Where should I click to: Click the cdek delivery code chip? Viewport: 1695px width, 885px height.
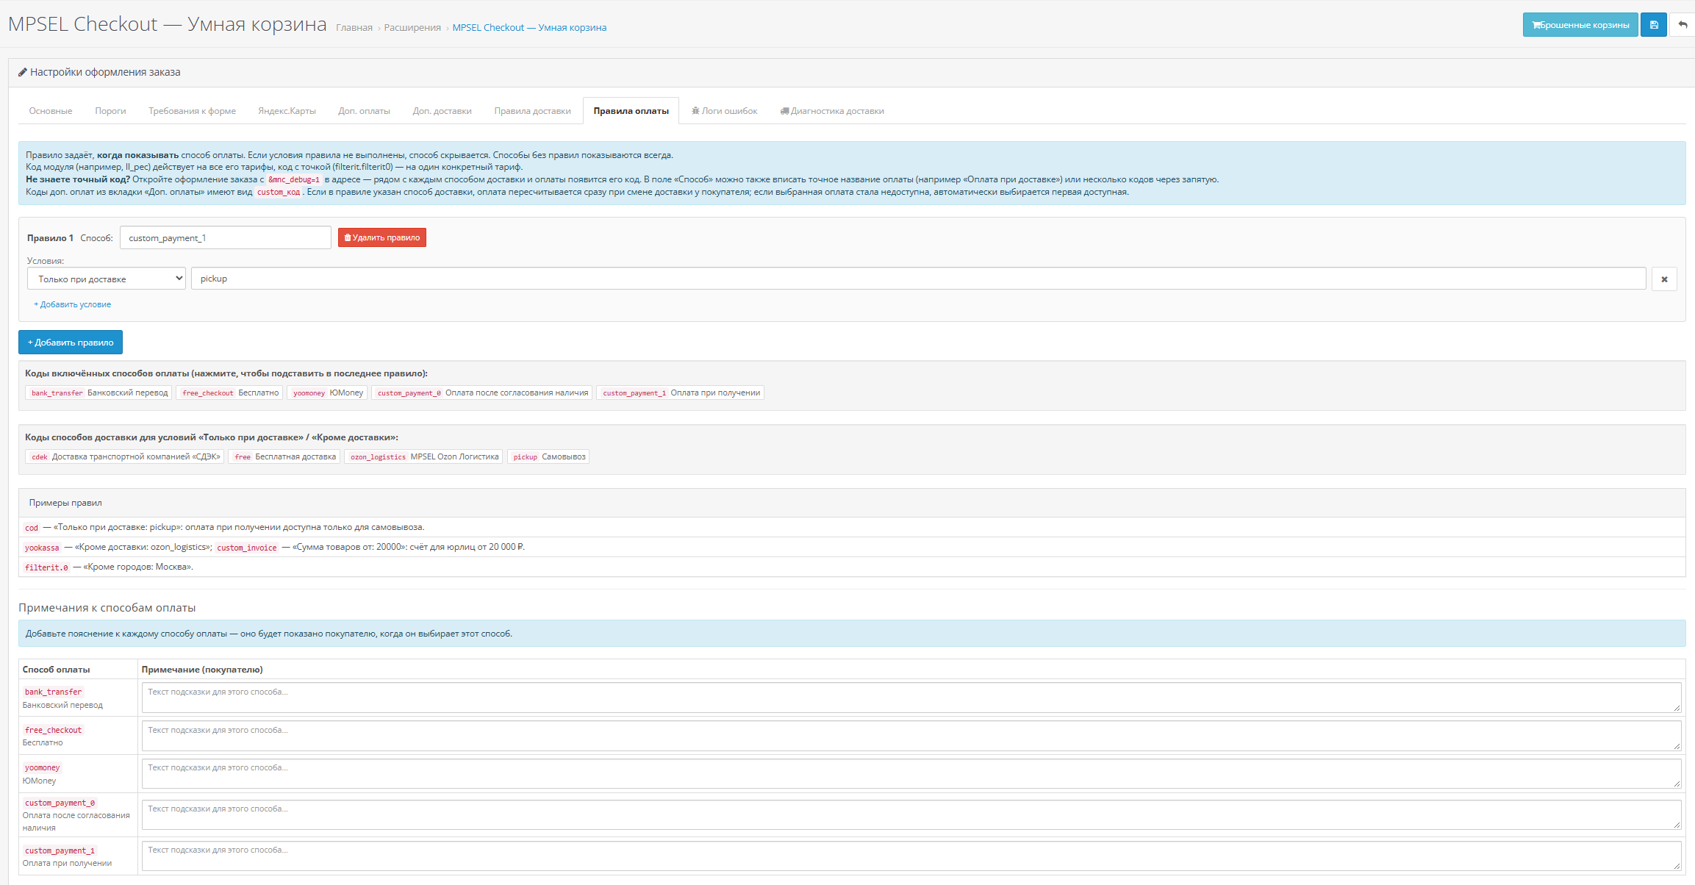coord(125,457)
